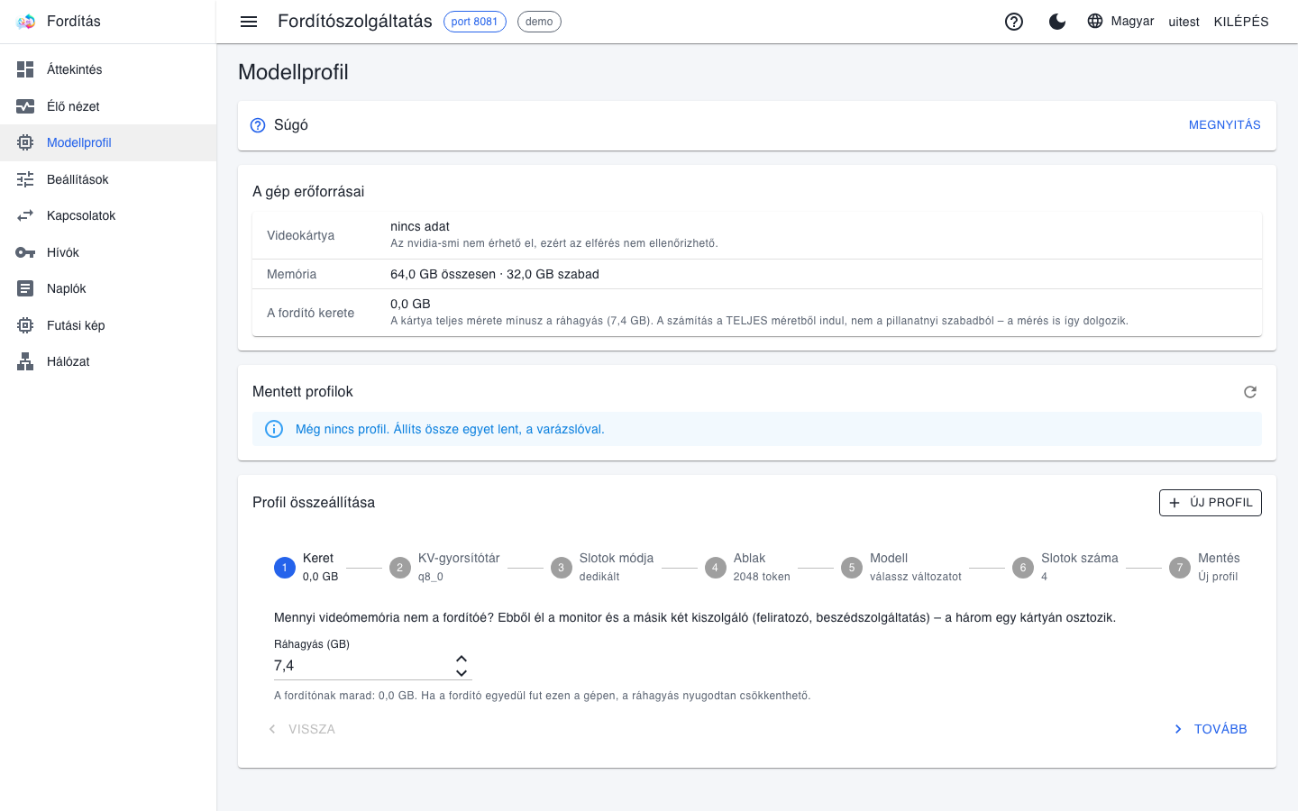The image size is (1298, 811).
Task: Refresh the Mentett profilok list
Action: coord(1250,392)
